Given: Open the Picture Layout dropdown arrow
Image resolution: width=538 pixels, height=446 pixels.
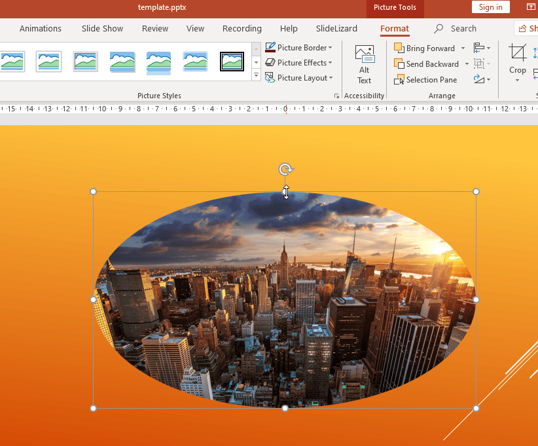Looking at the screenshot, I should pos(331,78).
